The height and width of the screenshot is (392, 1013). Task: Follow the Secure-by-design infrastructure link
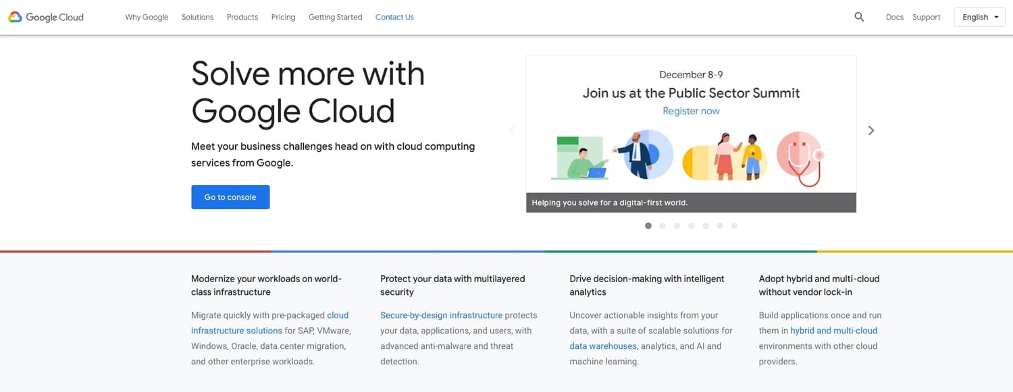441,315
